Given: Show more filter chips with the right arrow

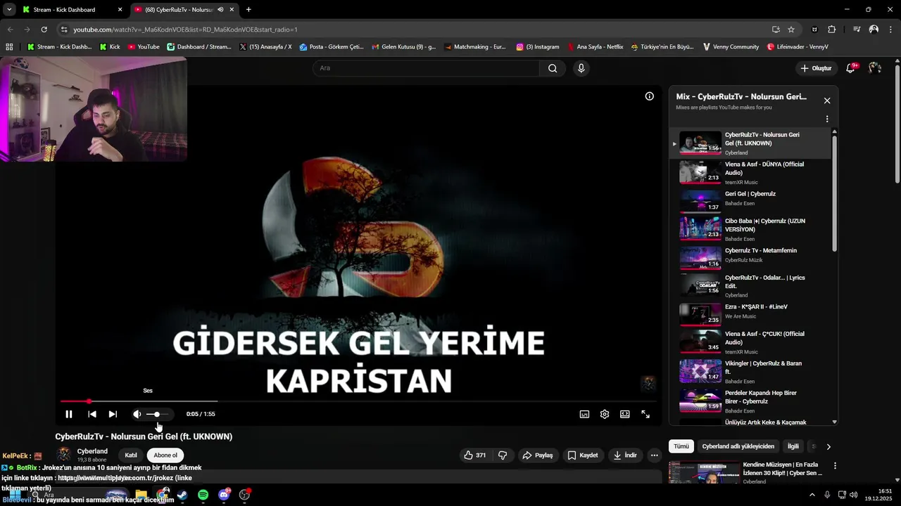Looking at the screenshot, I should tap(828, 446).
